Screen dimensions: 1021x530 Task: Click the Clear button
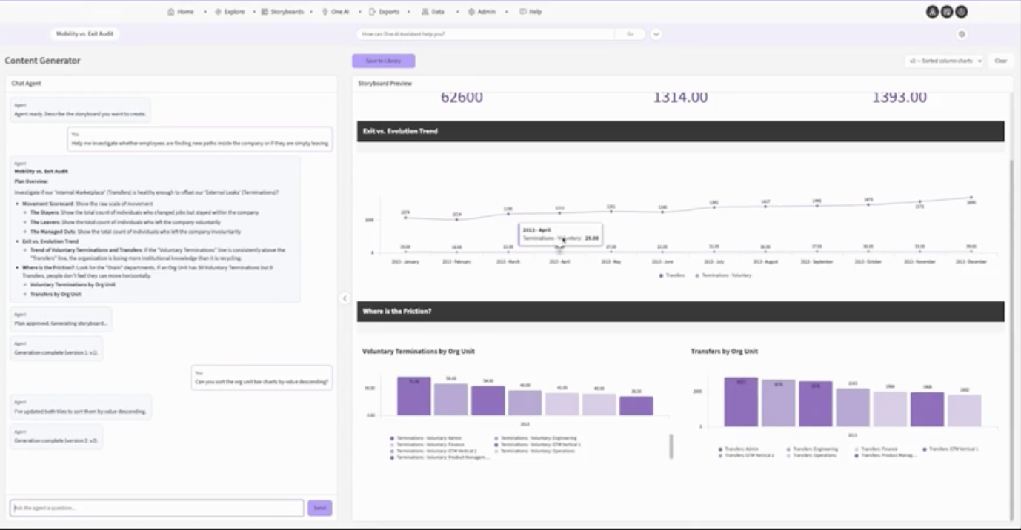pyautogui.click(x=1000, y=61)
